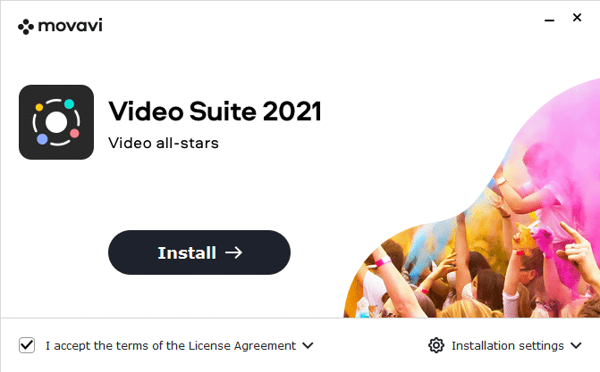Viewport: 600px width, 372px height.
Task: Open settings via the gear icon
Action: (436, 345)
